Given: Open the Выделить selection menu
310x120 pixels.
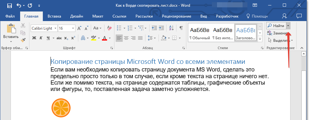Looking at the screenshot, I should pos(280,41).
